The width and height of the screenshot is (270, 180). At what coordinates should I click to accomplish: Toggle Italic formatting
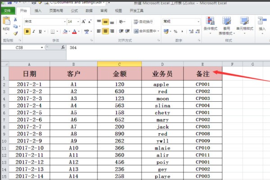(35, 31)
